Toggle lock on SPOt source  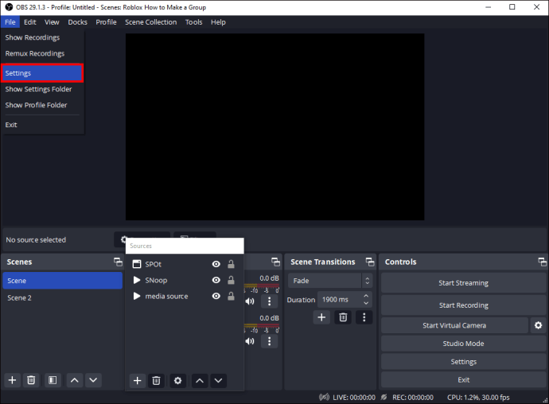[x=231, y=264]
